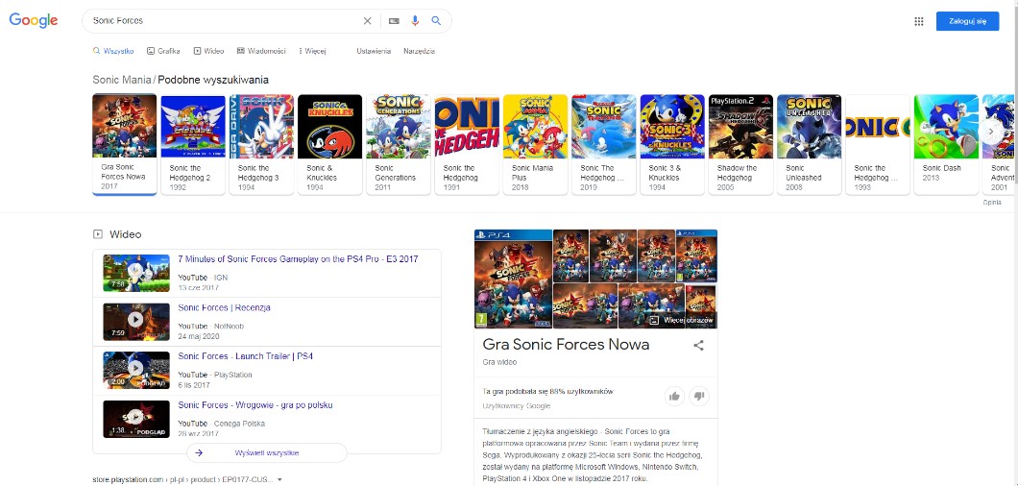Click the blue magnifier search icon
Viewport: 1018px width, 486px height.
pos(436,21)
